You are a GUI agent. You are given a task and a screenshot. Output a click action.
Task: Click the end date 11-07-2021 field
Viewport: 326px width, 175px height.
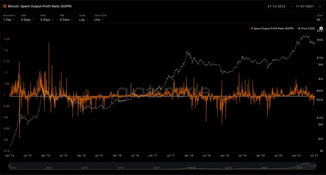click(305, 6)
